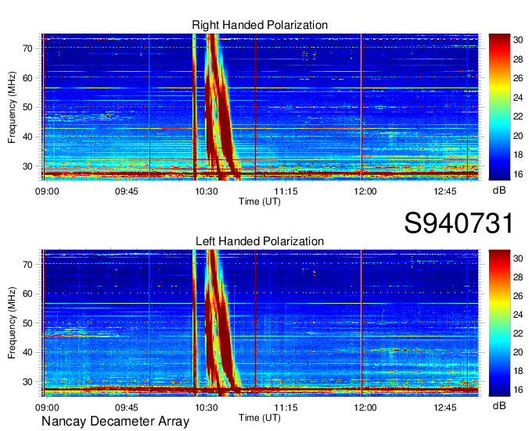
Task: Click the 70 MHz label on bottom plot
Action: [x=28, y=265]
